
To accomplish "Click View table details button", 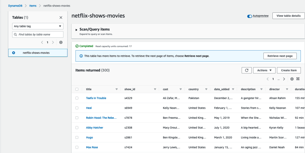I will point(288,16).
